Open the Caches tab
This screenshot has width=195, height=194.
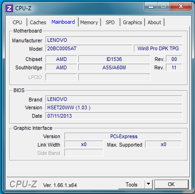point(38,22)
